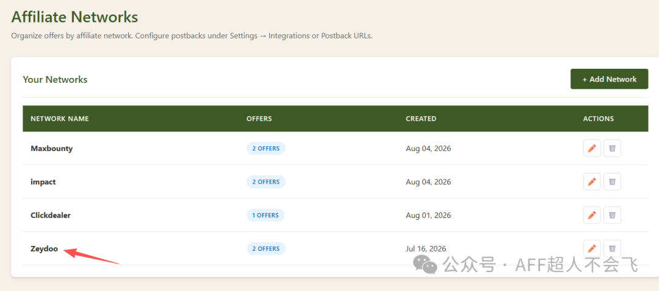Select the Clickdealer network name

(51, 215)
